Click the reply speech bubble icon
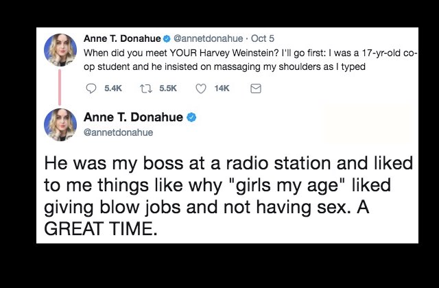 click(91, 88)
